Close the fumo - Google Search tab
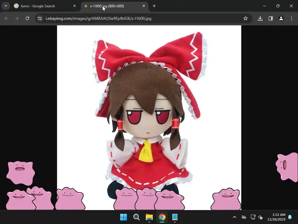298x224 pixels. tap(74, 6)
